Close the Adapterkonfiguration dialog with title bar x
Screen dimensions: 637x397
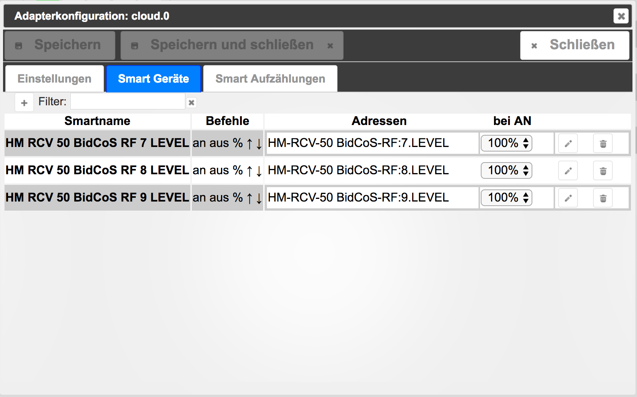[x=621, y=16]
